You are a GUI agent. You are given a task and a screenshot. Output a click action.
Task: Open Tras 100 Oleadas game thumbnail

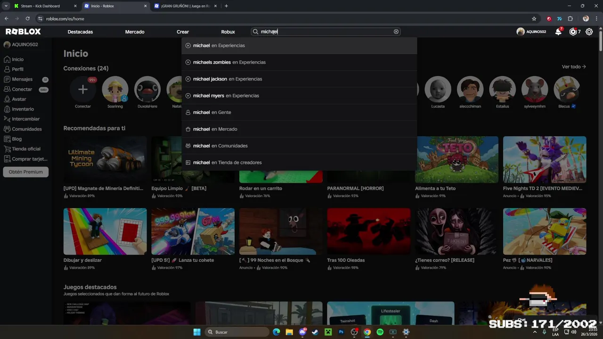tap(369, 232)
